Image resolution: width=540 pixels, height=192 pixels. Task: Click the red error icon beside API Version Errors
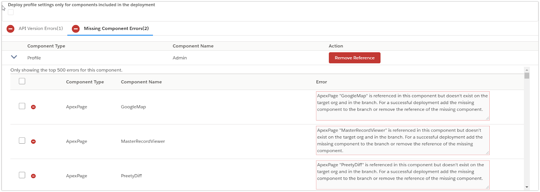10,29
